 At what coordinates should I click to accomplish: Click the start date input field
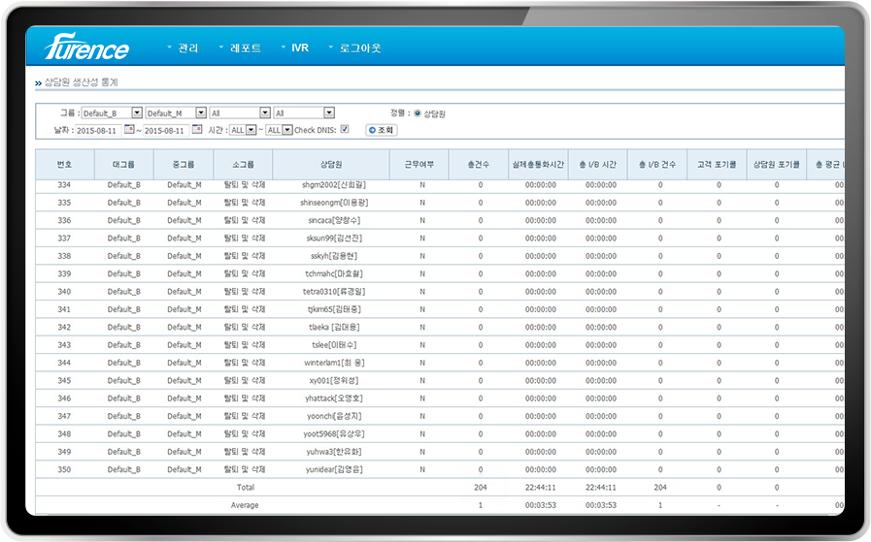(98, 130)
